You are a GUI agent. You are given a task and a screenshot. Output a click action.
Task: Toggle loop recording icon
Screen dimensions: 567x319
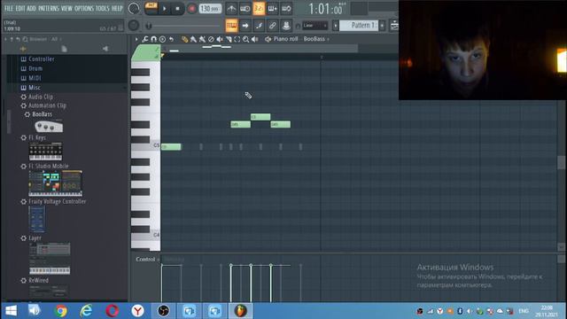[286, 9]
